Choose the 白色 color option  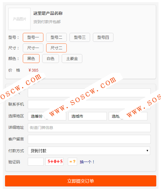point(51,59)
